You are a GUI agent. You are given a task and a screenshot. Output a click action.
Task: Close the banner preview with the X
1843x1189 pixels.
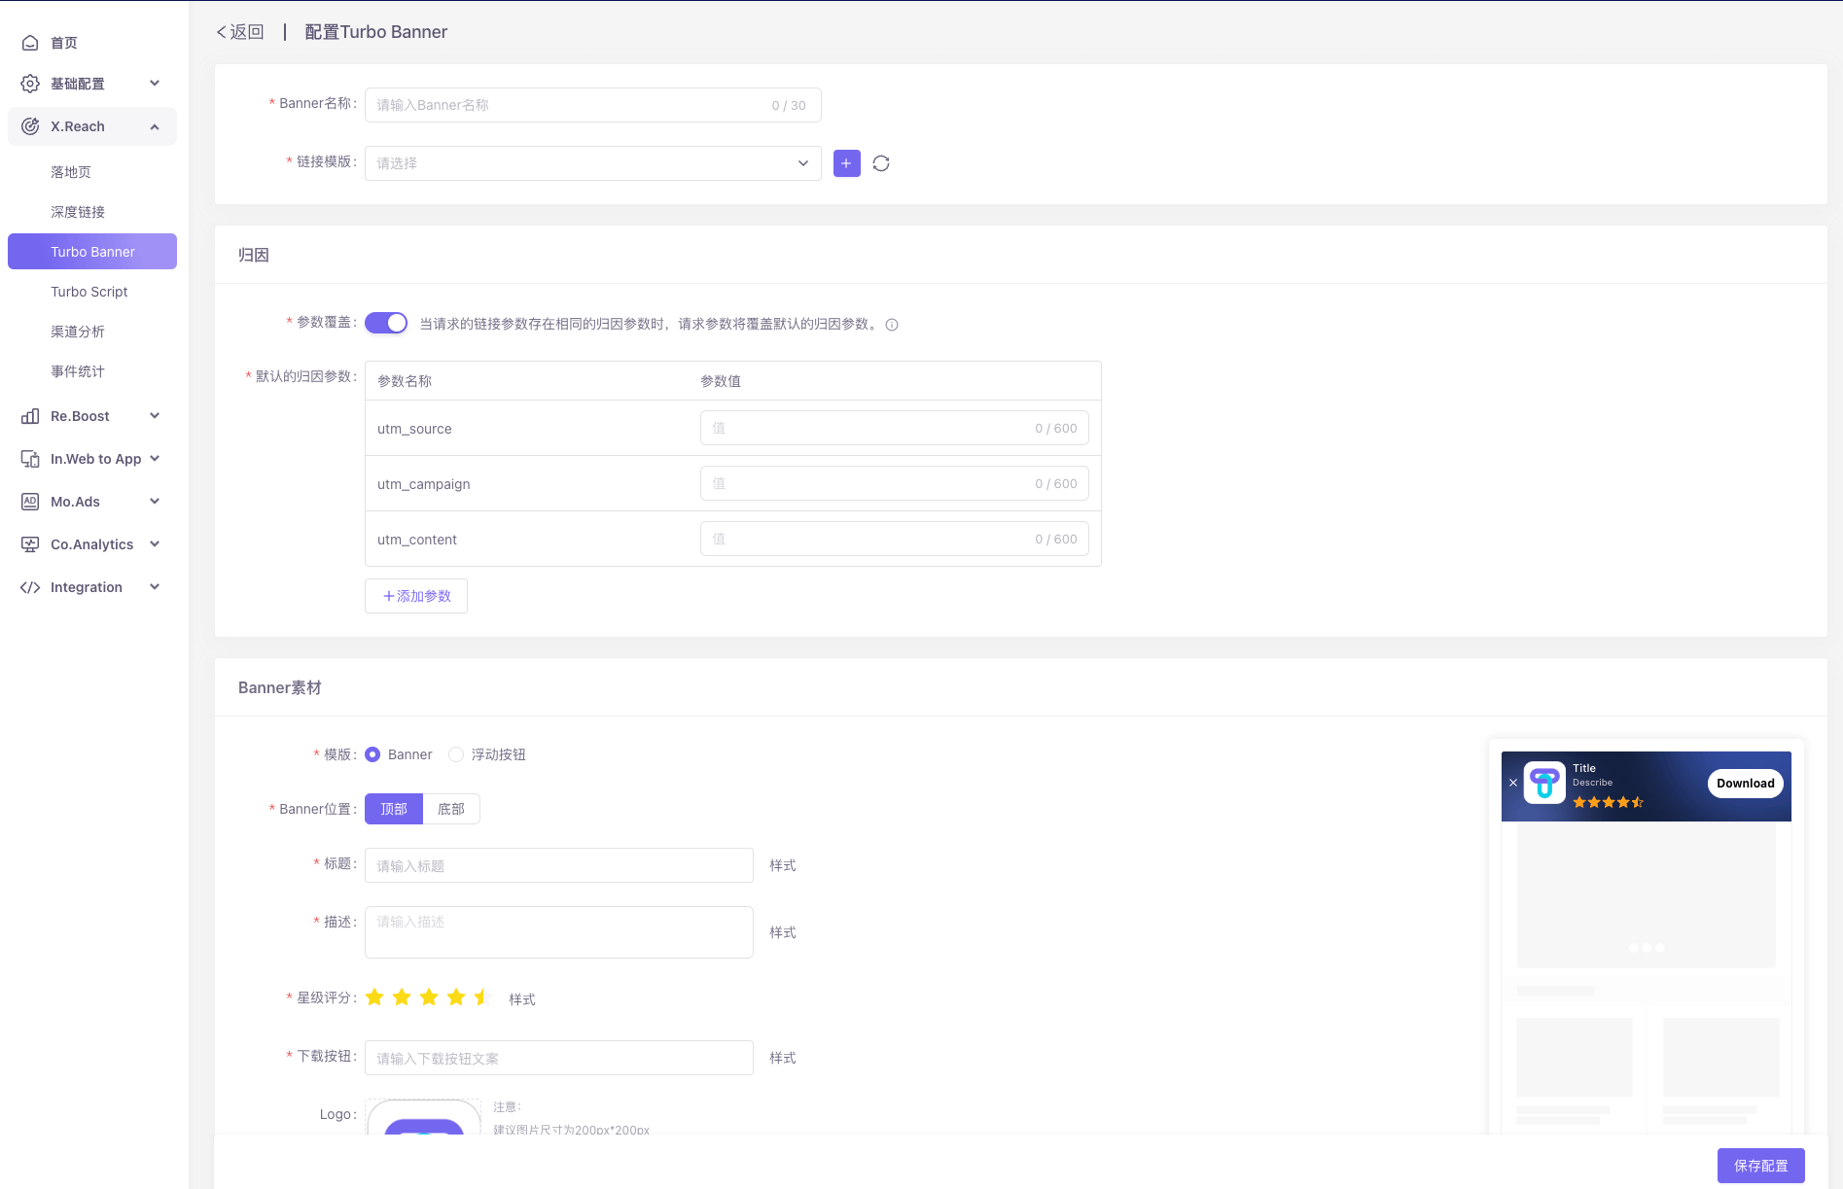click(x=1513, y=783)
